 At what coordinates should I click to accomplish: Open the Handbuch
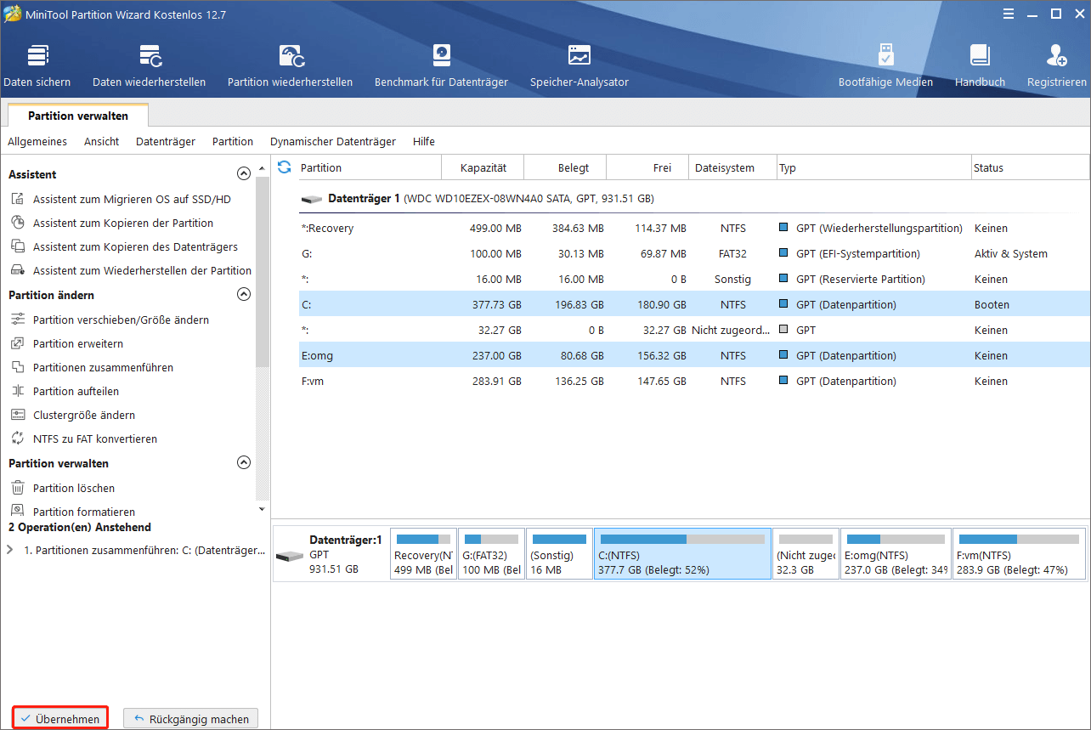980,64
